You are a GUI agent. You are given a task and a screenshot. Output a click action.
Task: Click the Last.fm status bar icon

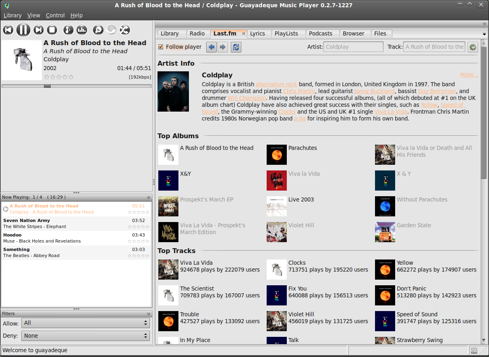coord(474,350)
